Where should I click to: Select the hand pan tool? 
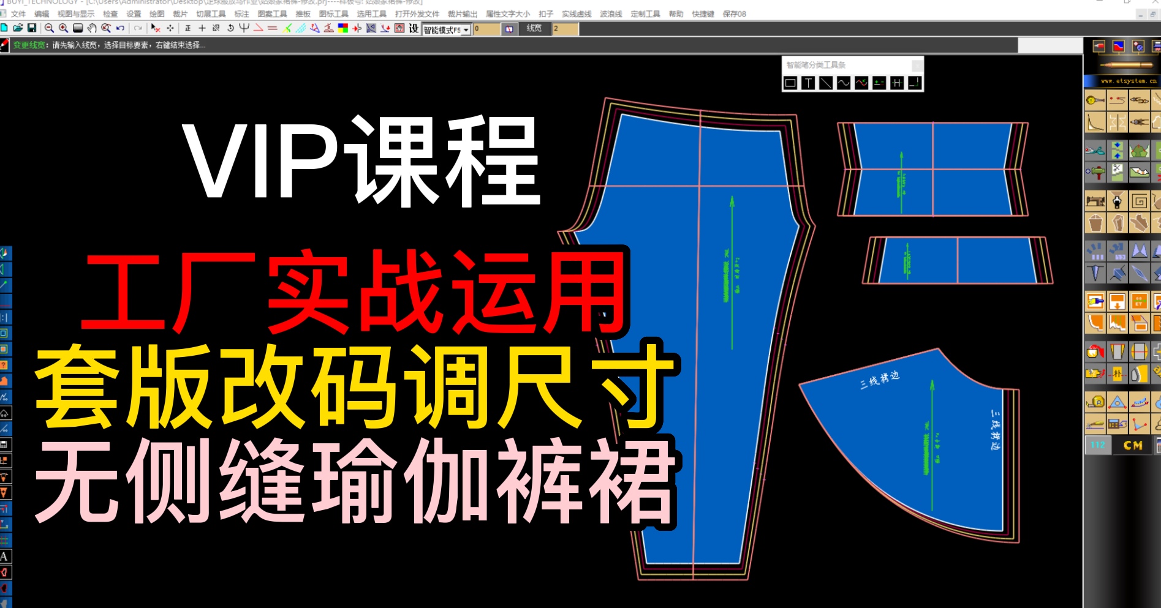[92, 28]
